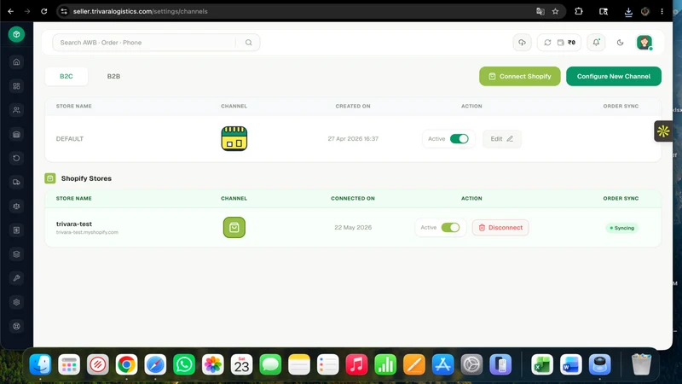Turn off trivara-test Active toggle

pyautogui.click(x=450, y=228)
